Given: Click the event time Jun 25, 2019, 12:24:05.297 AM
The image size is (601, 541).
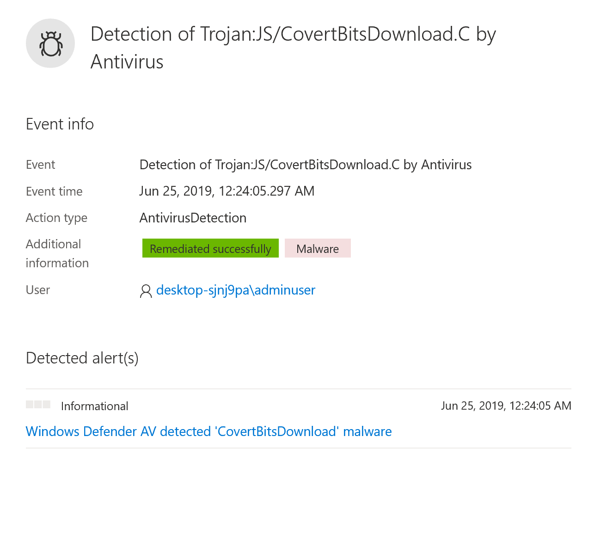Looking at the screenshot, I should coord(227,191).
